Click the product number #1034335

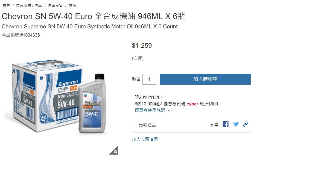tap(30, 35)
